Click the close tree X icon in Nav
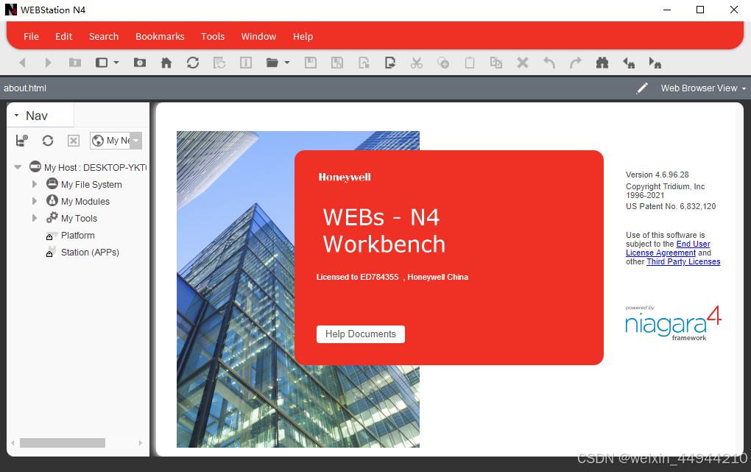Screen dimensions: 751x472 74,141
